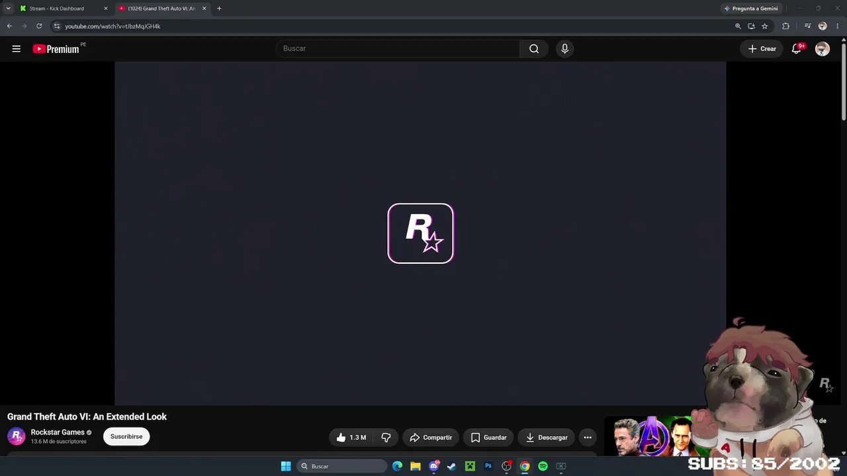Click the video player with Rockstar logo
The height and width of the screenshot is (476, 847).
420,233
